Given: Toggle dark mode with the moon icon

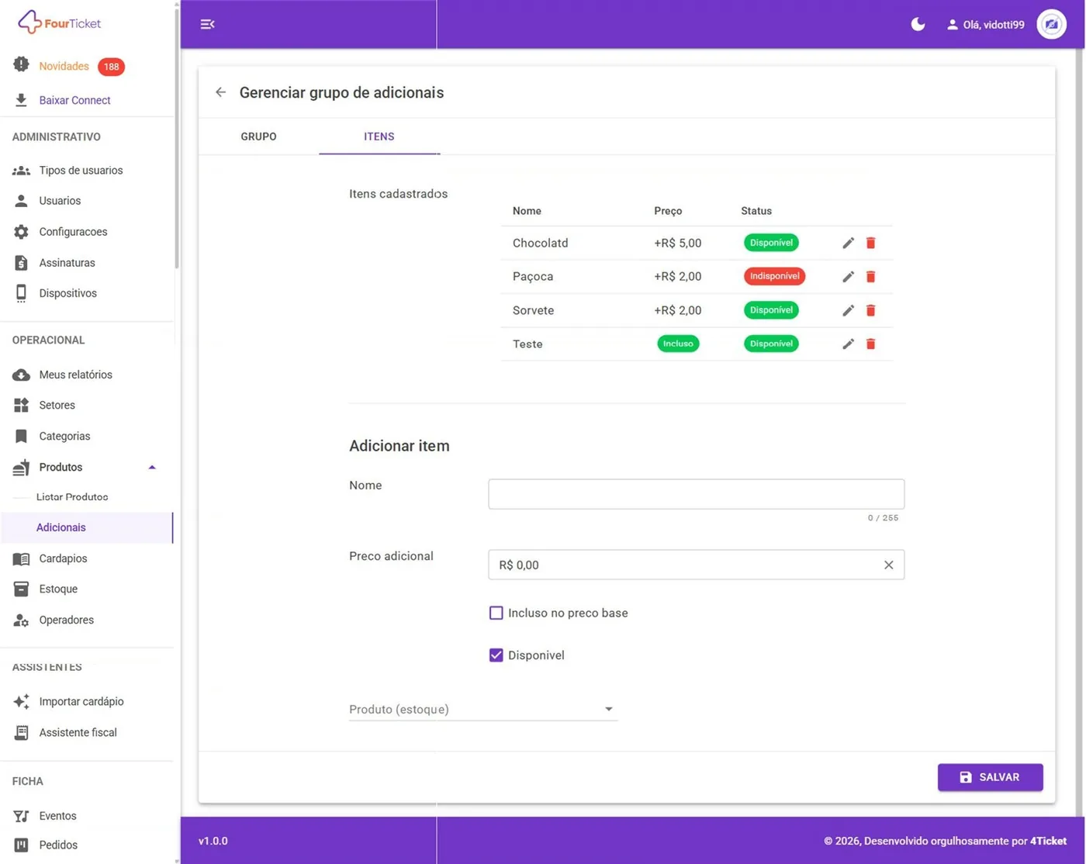Looking at the screenshot, I should (x=918, y=24).
